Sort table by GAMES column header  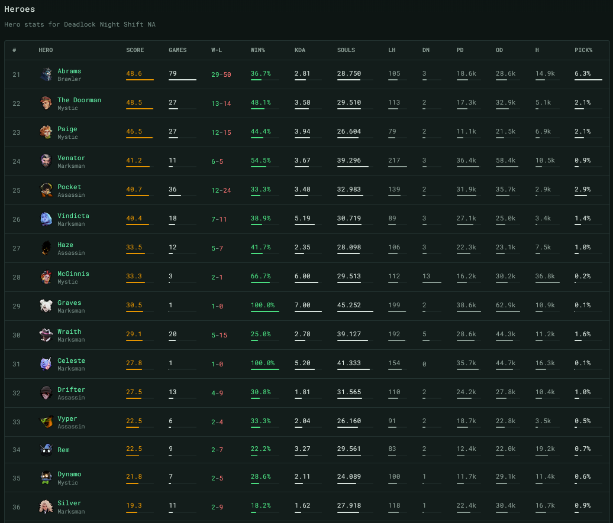[x=178, y=50]
